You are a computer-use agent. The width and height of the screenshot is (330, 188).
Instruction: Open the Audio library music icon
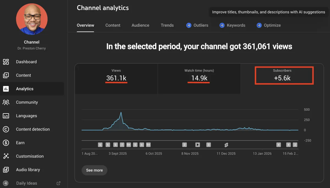[6, 170]
